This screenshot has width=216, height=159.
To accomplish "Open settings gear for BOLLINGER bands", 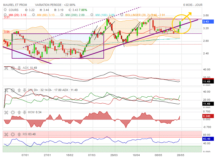I will (121, 15).
